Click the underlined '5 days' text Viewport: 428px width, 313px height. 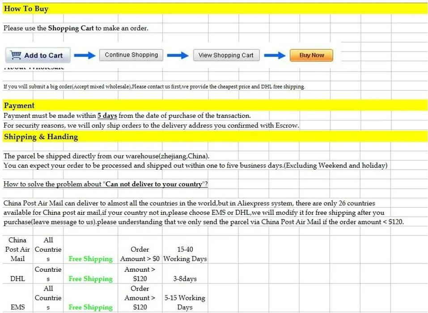pyautogui.click(x=107, y=116)
